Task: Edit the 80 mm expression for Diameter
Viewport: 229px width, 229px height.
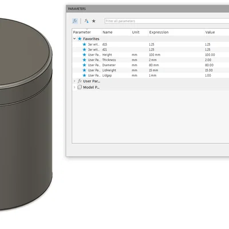Action: pyautogui.click(x=154, y=65)
